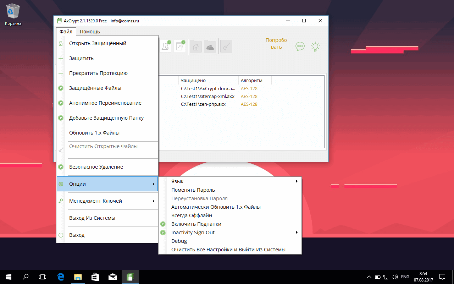Screen dimensions: 454x284
Task: Select Обновить 1.x Файлы
Action: (x=107, y=133)
